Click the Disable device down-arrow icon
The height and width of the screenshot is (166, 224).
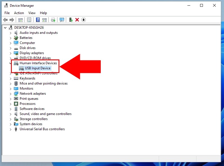point(84,20)
